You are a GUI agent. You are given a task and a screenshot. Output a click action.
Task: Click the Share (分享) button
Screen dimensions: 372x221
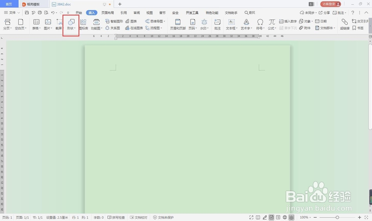[324, 13]
